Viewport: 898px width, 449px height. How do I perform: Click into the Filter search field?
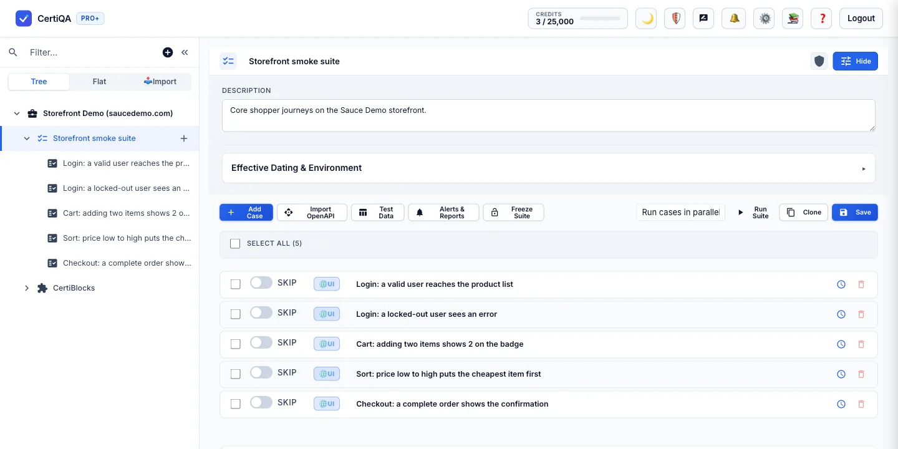[x=92, y=52]
